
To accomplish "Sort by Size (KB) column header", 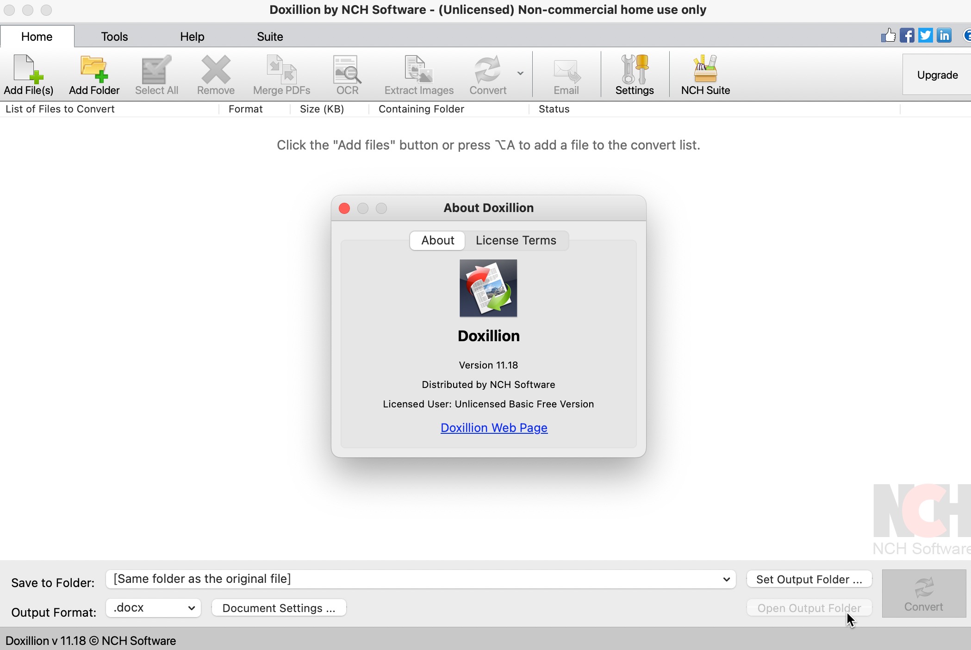I will [x=330, y=109].
